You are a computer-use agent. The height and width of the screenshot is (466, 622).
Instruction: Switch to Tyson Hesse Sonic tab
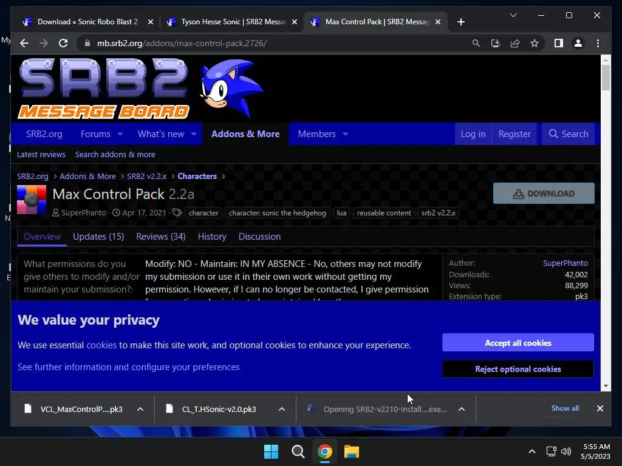(x=233, y=22)
